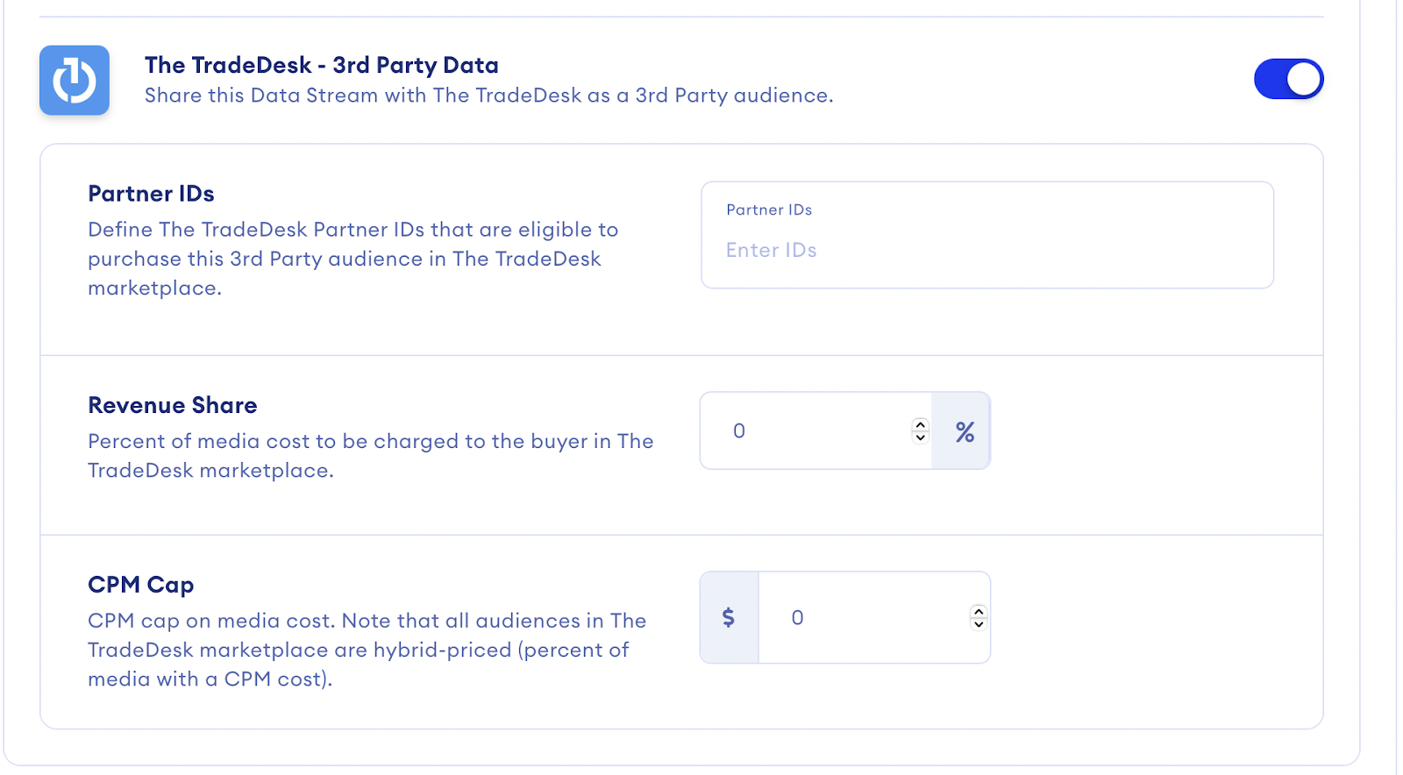Viewport: 1403px width, 775px height.
Task: Raise CPM Cap using the up arrow
Action: 979,611
